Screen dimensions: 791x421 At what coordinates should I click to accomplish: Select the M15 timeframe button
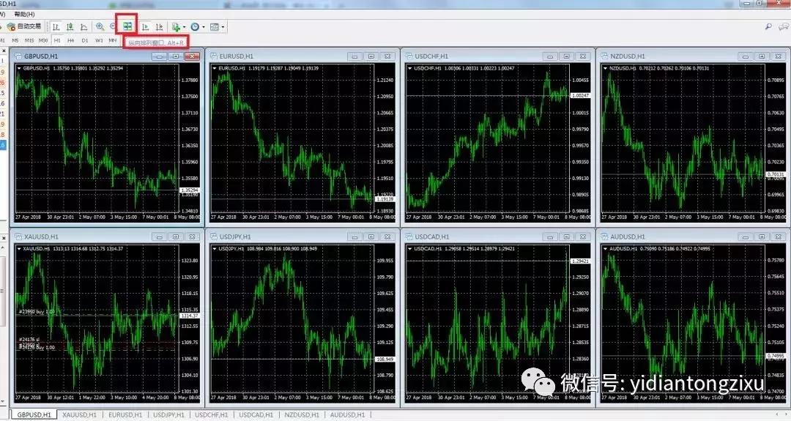point(29,40)
